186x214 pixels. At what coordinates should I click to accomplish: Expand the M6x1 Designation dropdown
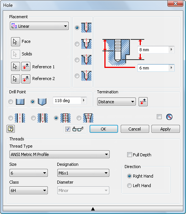83,173
